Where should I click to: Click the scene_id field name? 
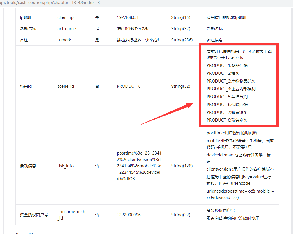click(66, 86)
